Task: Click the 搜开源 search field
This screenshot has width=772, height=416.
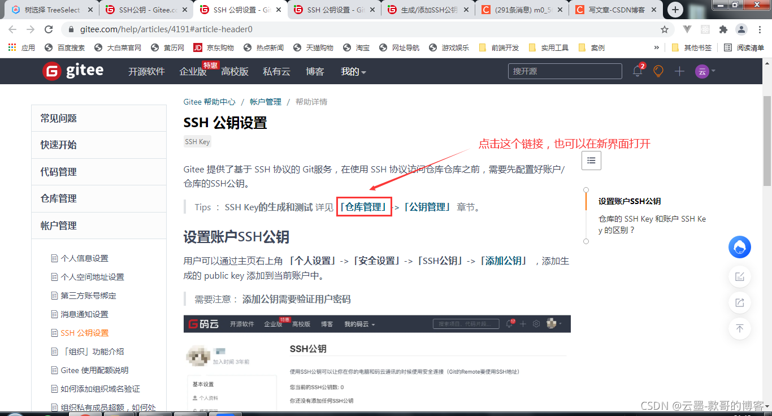Action: (565, 71)
